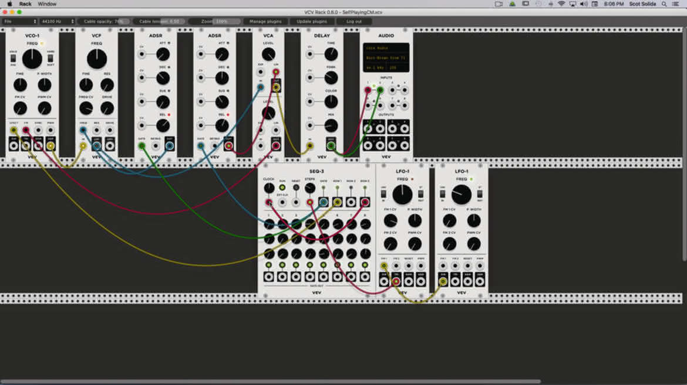687x385 pixels.
Task: Open the Rack menu
Action: (x=25, y=4)
